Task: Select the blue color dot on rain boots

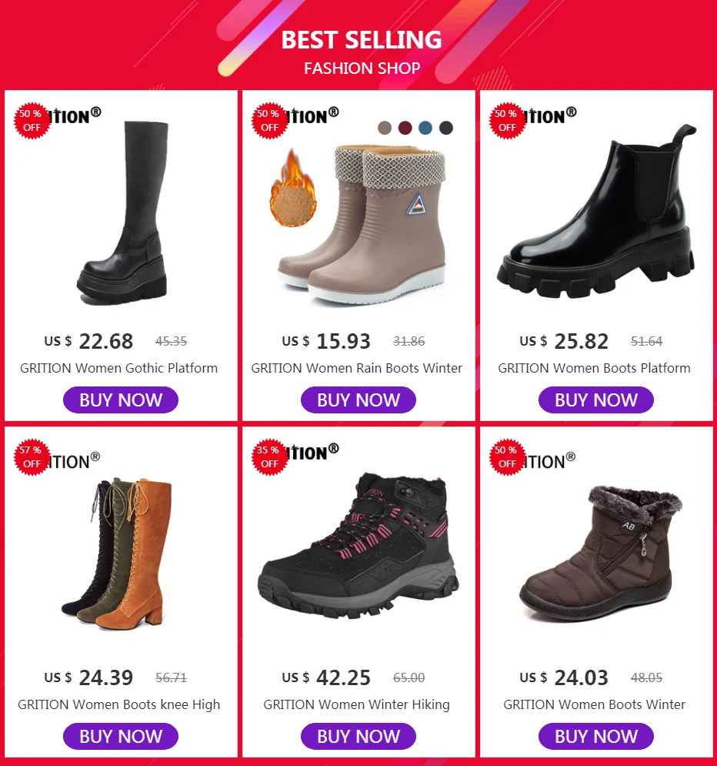Action: pos(425,128)
